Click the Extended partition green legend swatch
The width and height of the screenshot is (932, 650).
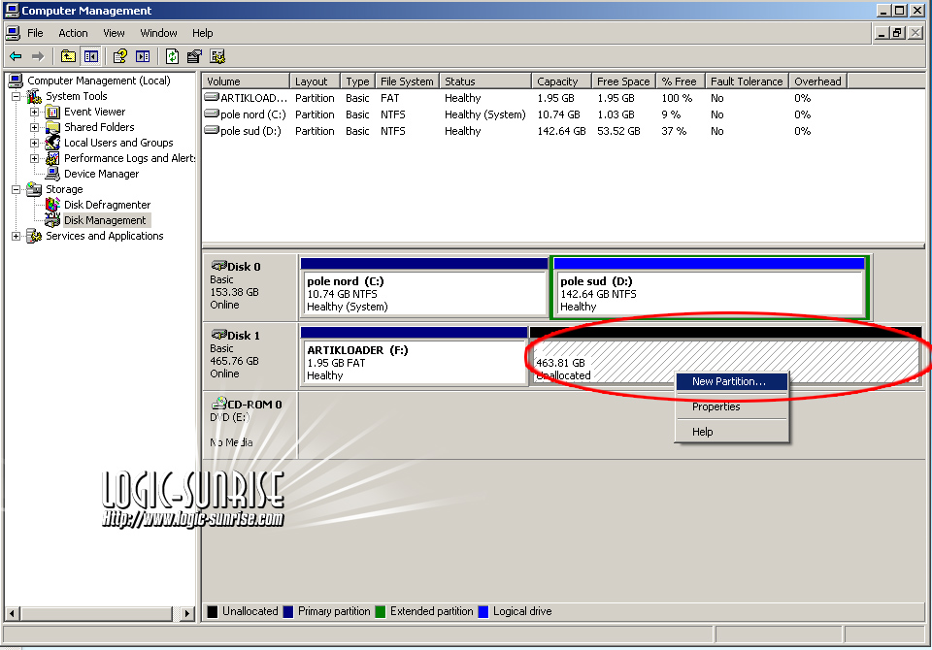click(381, 611)
